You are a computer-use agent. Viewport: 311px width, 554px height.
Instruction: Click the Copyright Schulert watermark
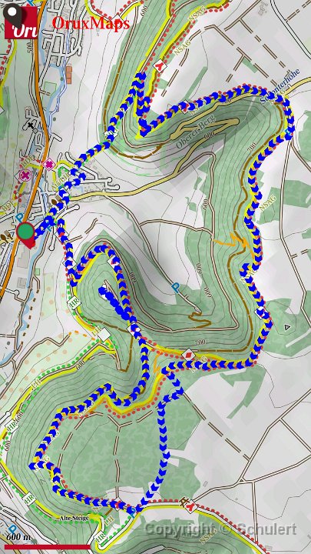pyautogui.click(x=220, y=529)
